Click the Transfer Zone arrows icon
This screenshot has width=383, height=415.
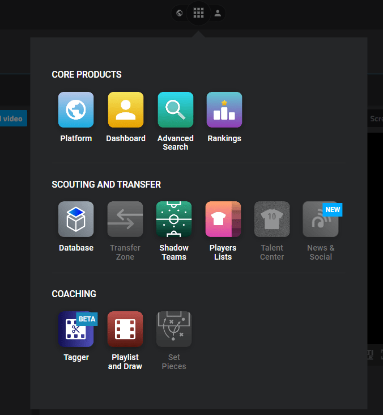click(125, 219)
